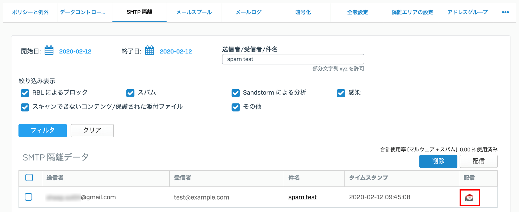The width and height of the screenshot is (519, 212).
Task: Uncheck the 感染 checkbox
Action: (341, 93)
